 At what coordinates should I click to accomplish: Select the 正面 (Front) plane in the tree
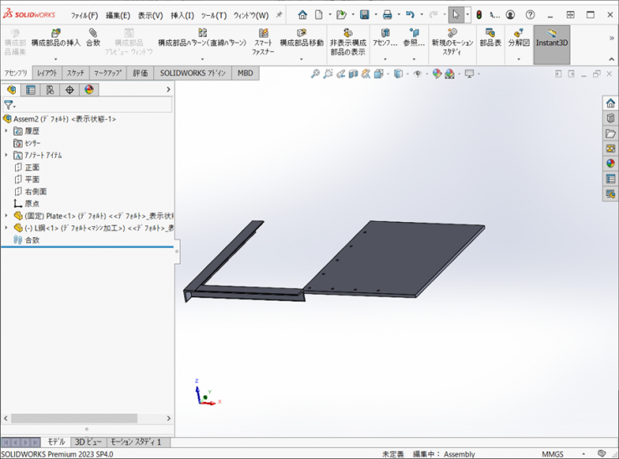point(32,168)
